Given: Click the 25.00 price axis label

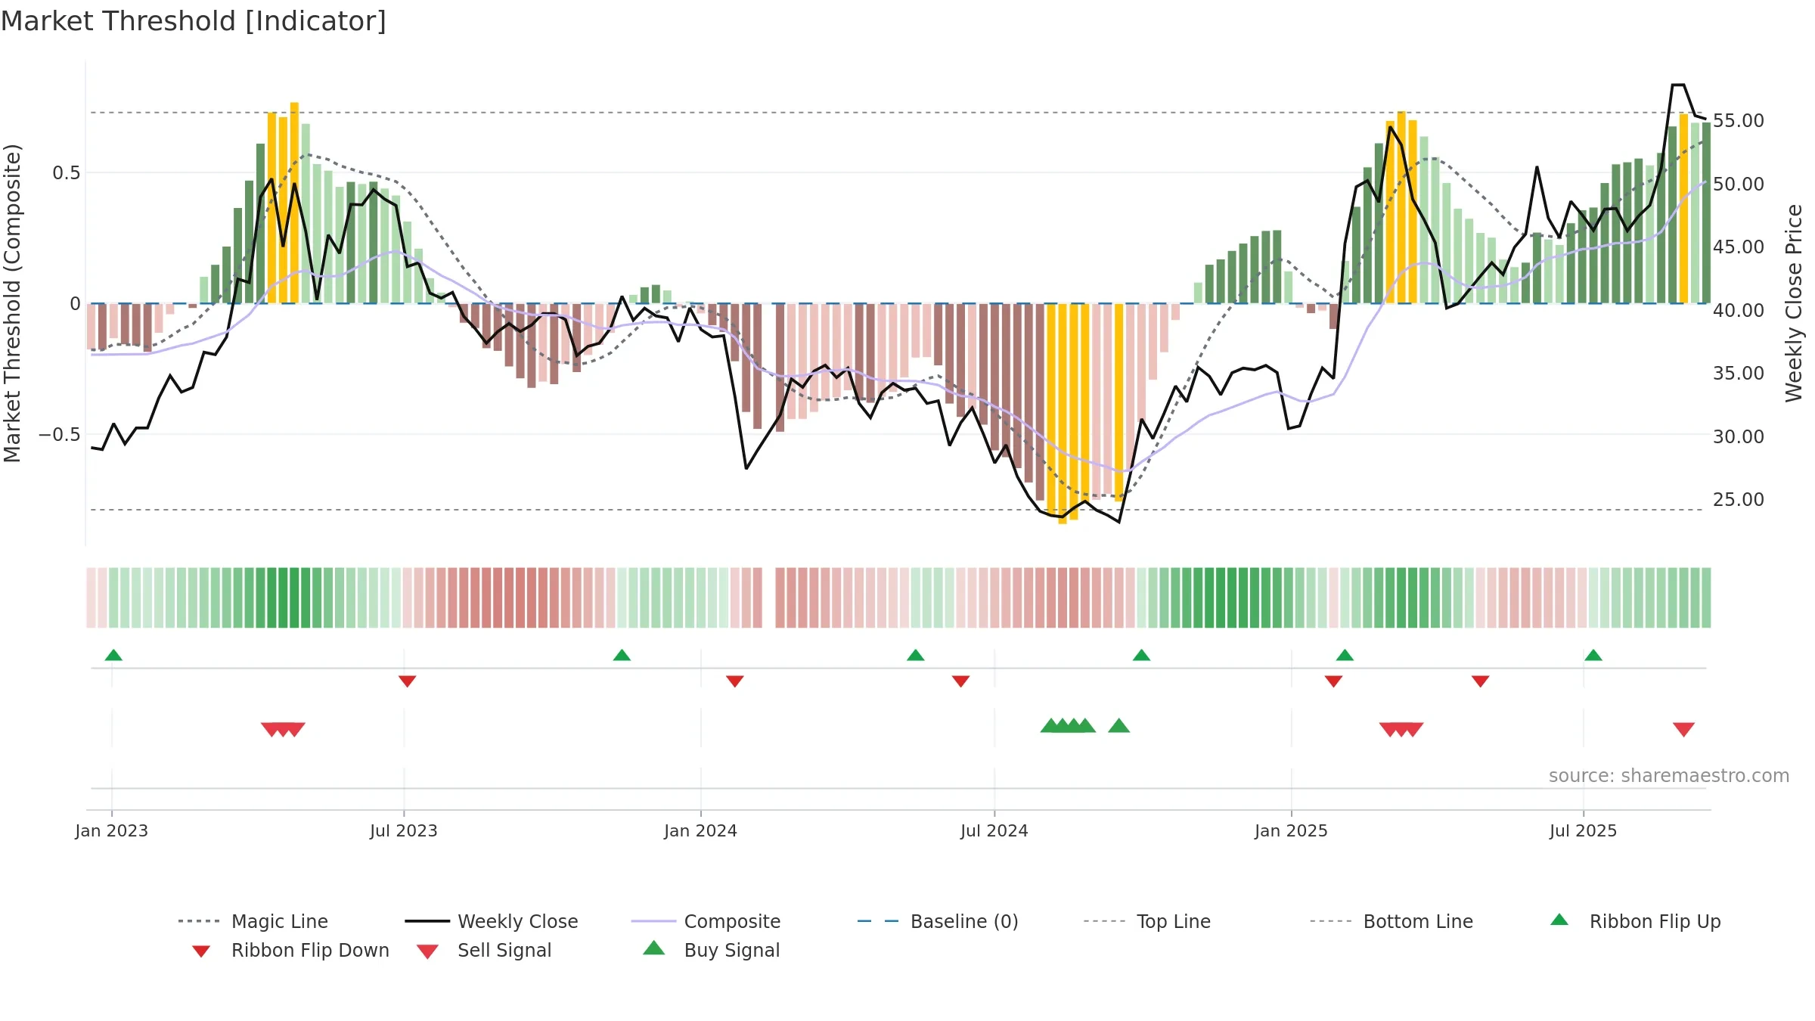Looking at the screenshot, I should click(x=1739, y=500).
